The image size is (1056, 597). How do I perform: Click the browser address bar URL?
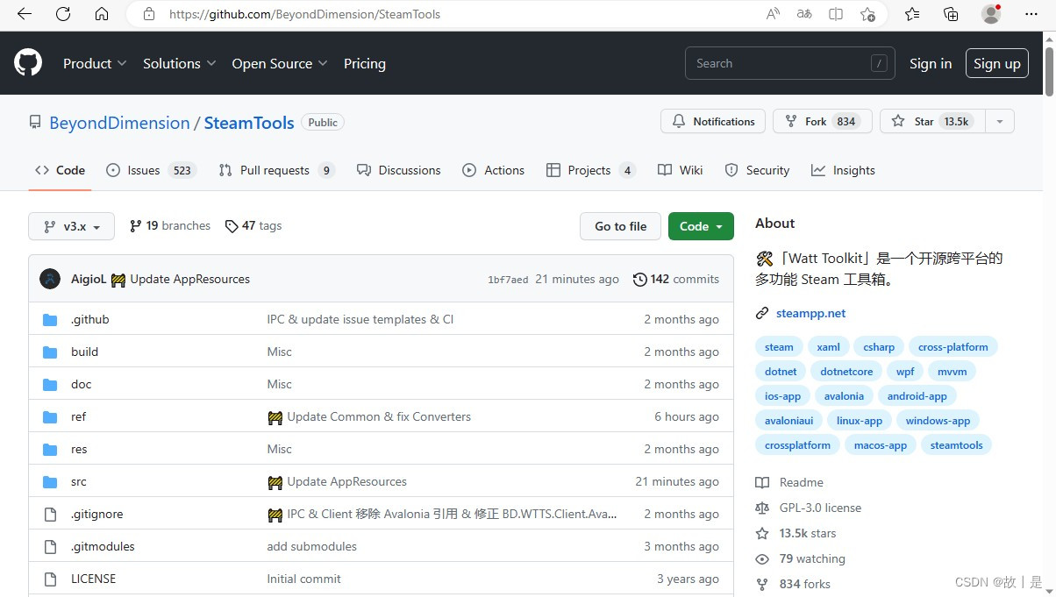coord(304,14)
